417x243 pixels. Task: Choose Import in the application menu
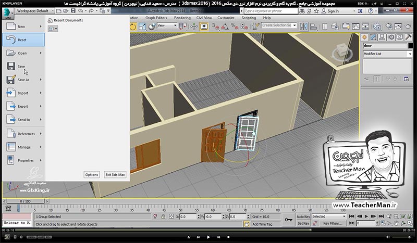pos(23,93)
